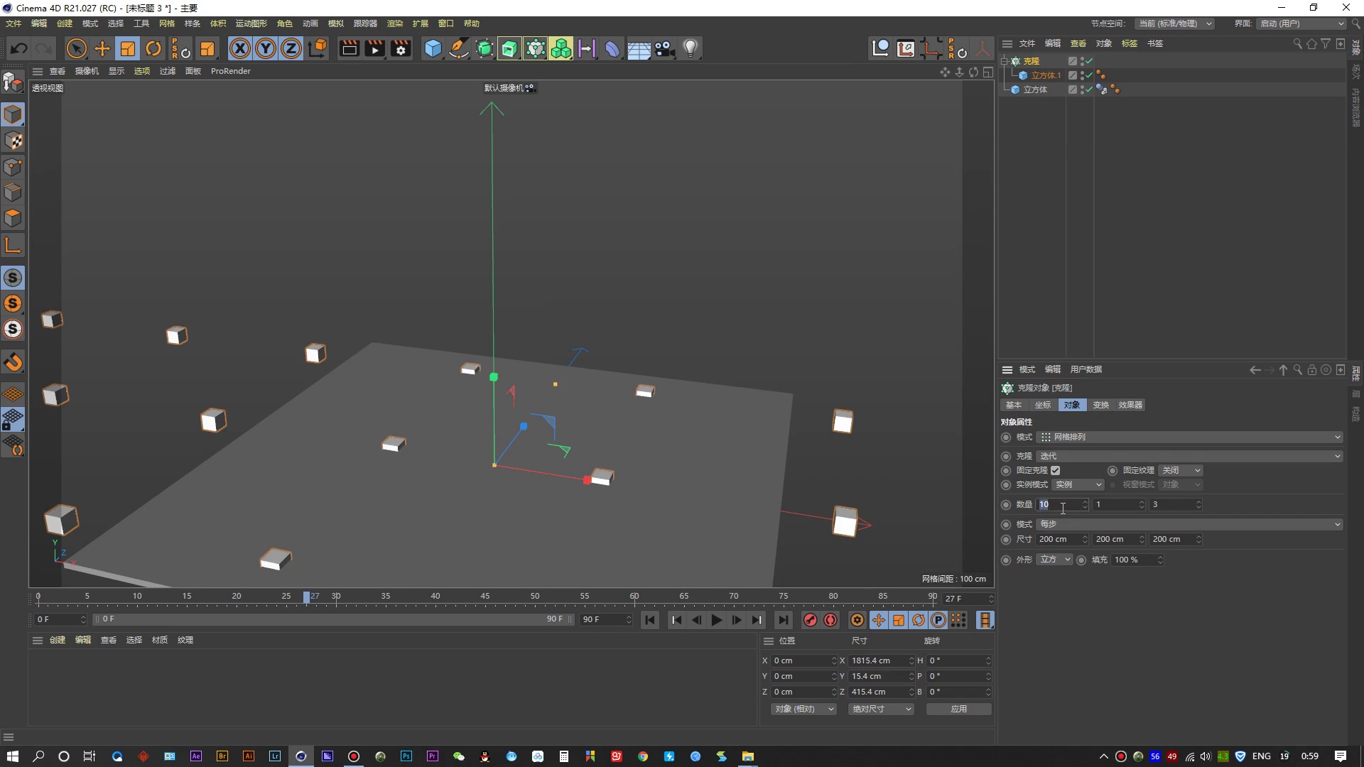The image size is (1364, 767).
Task: Switch to the 效果器 tab
Action: 1130,405
